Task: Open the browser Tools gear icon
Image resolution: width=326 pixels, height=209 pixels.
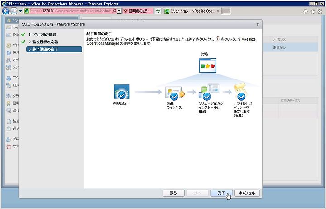Action: point(320,12)
